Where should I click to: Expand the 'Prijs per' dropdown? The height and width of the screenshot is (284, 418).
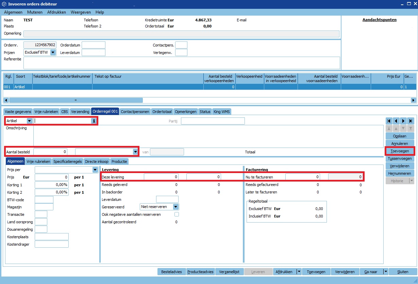(95, 170)
